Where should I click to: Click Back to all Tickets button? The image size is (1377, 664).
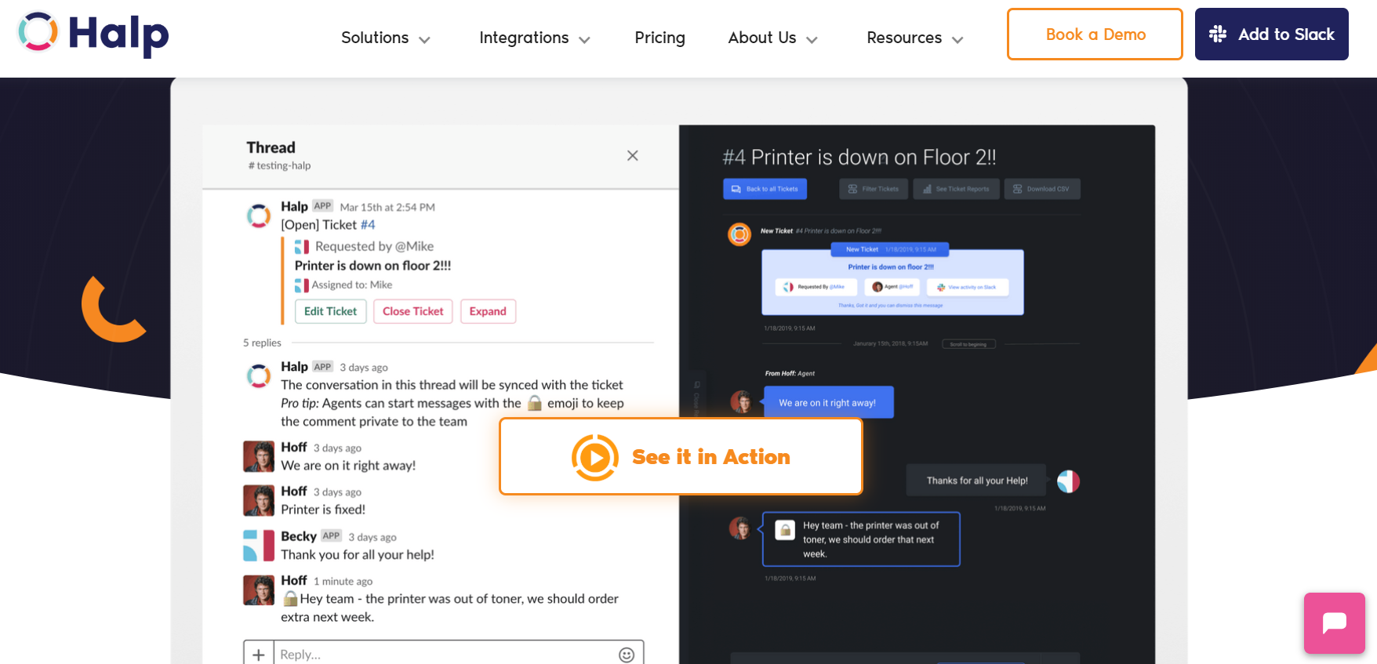(765, 189)
